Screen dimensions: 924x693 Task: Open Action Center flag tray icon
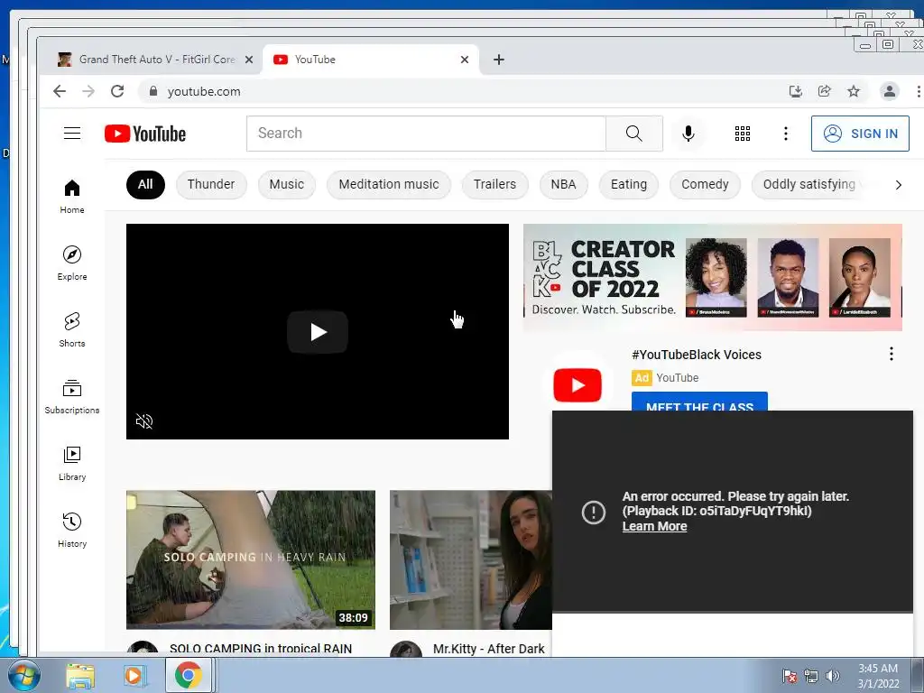coord(789,676)
